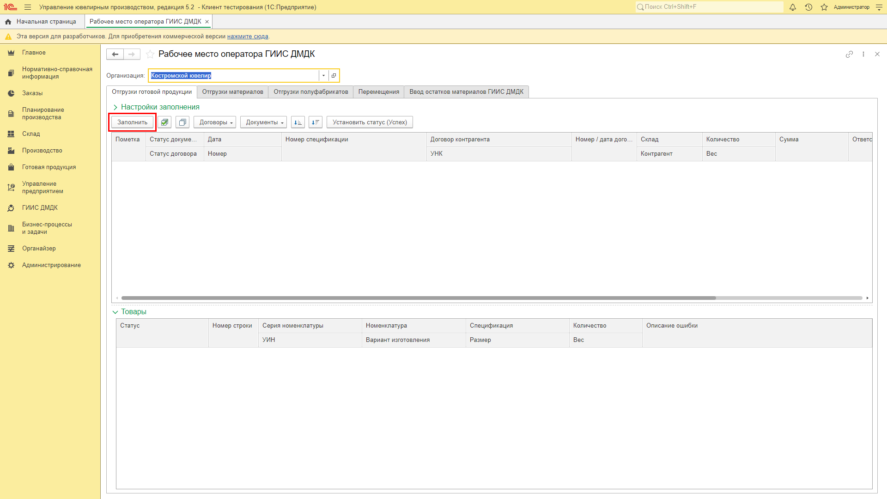Open favorites star in title bar
This screenshot has width=887, height=499.
(x=824, y=7)
